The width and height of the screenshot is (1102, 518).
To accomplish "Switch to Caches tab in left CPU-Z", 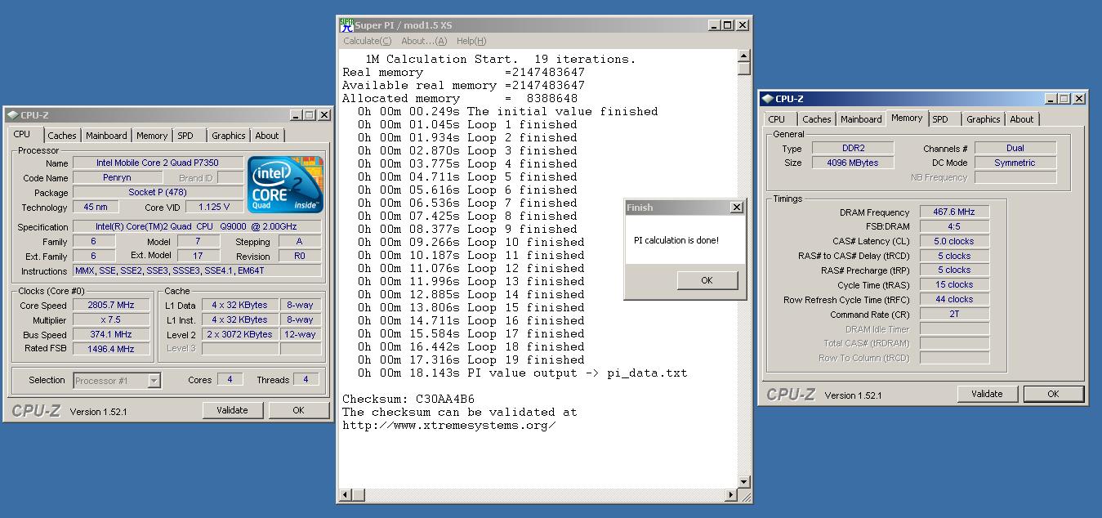I will click(x=61, y=136).
